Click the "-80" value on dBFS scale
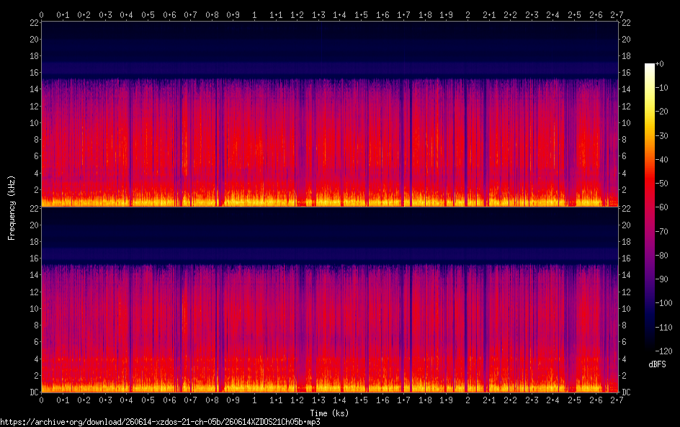The height and width of the screenshot is (427, 680). coord(661,256)
